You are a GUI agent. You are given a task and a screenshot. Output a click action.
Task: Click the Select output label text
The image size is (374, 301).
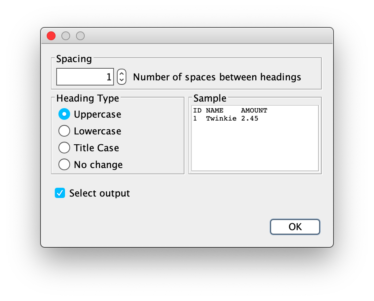99,193
